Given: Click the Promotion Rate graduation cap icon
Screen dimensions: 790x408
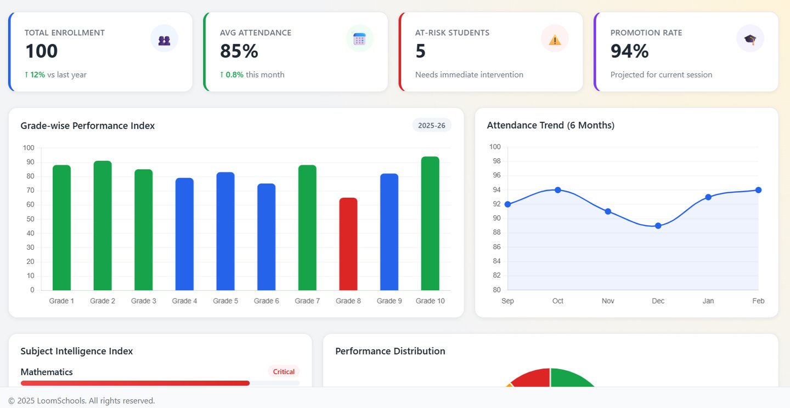Looking at the screenshot, I should pos(750,39).
